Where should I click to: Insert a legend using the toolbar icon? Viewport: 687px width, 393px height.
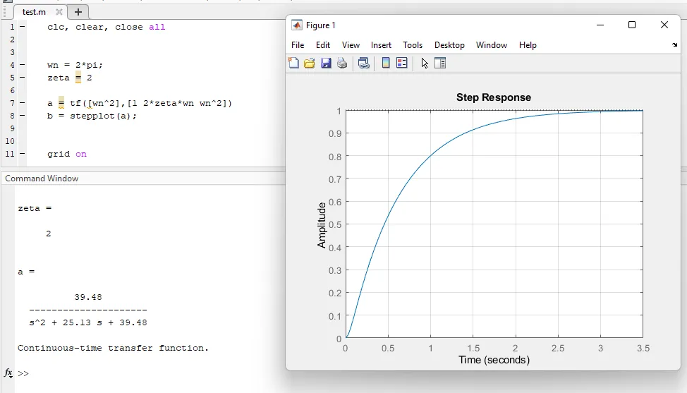(x=402, y=64)
